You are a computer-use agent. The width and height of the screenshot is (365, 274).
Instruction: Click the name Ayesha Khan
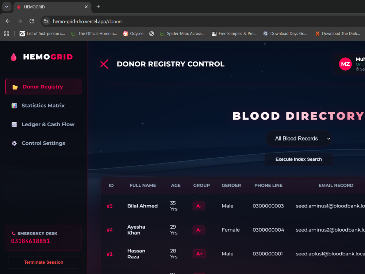pos(136,230)
